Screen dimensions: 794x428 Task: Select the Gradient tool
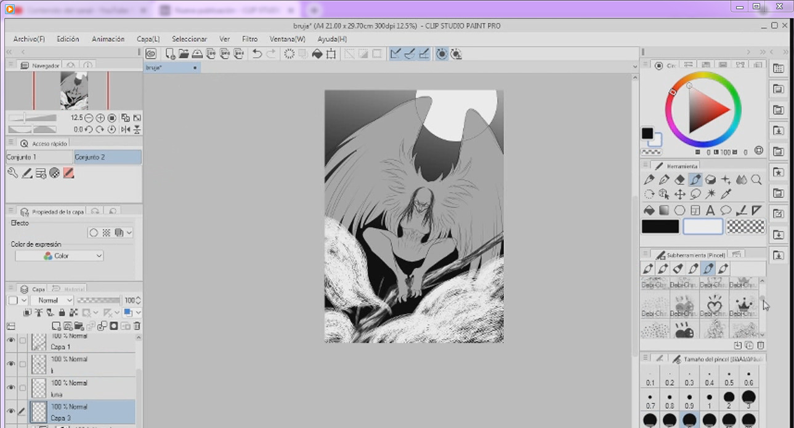click(664, 210)
